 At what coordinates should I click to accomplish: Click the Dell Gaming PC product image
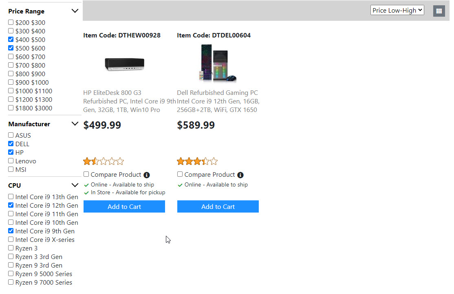coord(218,64)
